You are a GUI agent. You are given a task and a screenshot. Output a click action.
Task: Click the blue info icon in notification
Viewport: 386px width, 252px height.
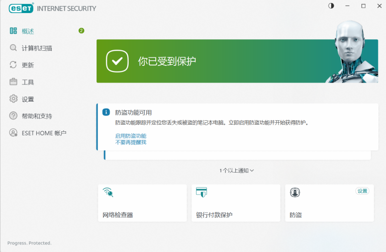pos(106,112)
